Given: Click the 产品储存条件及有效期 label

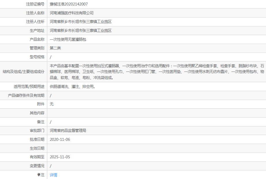Looking at the screenshot, I should [26, 95].
